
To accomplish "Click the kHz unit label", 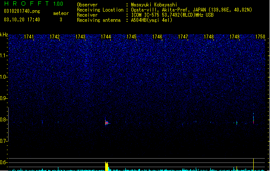I will (x=4, y=35).
